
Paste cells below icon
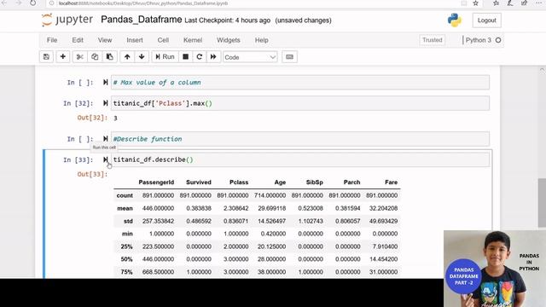point(110,57)
